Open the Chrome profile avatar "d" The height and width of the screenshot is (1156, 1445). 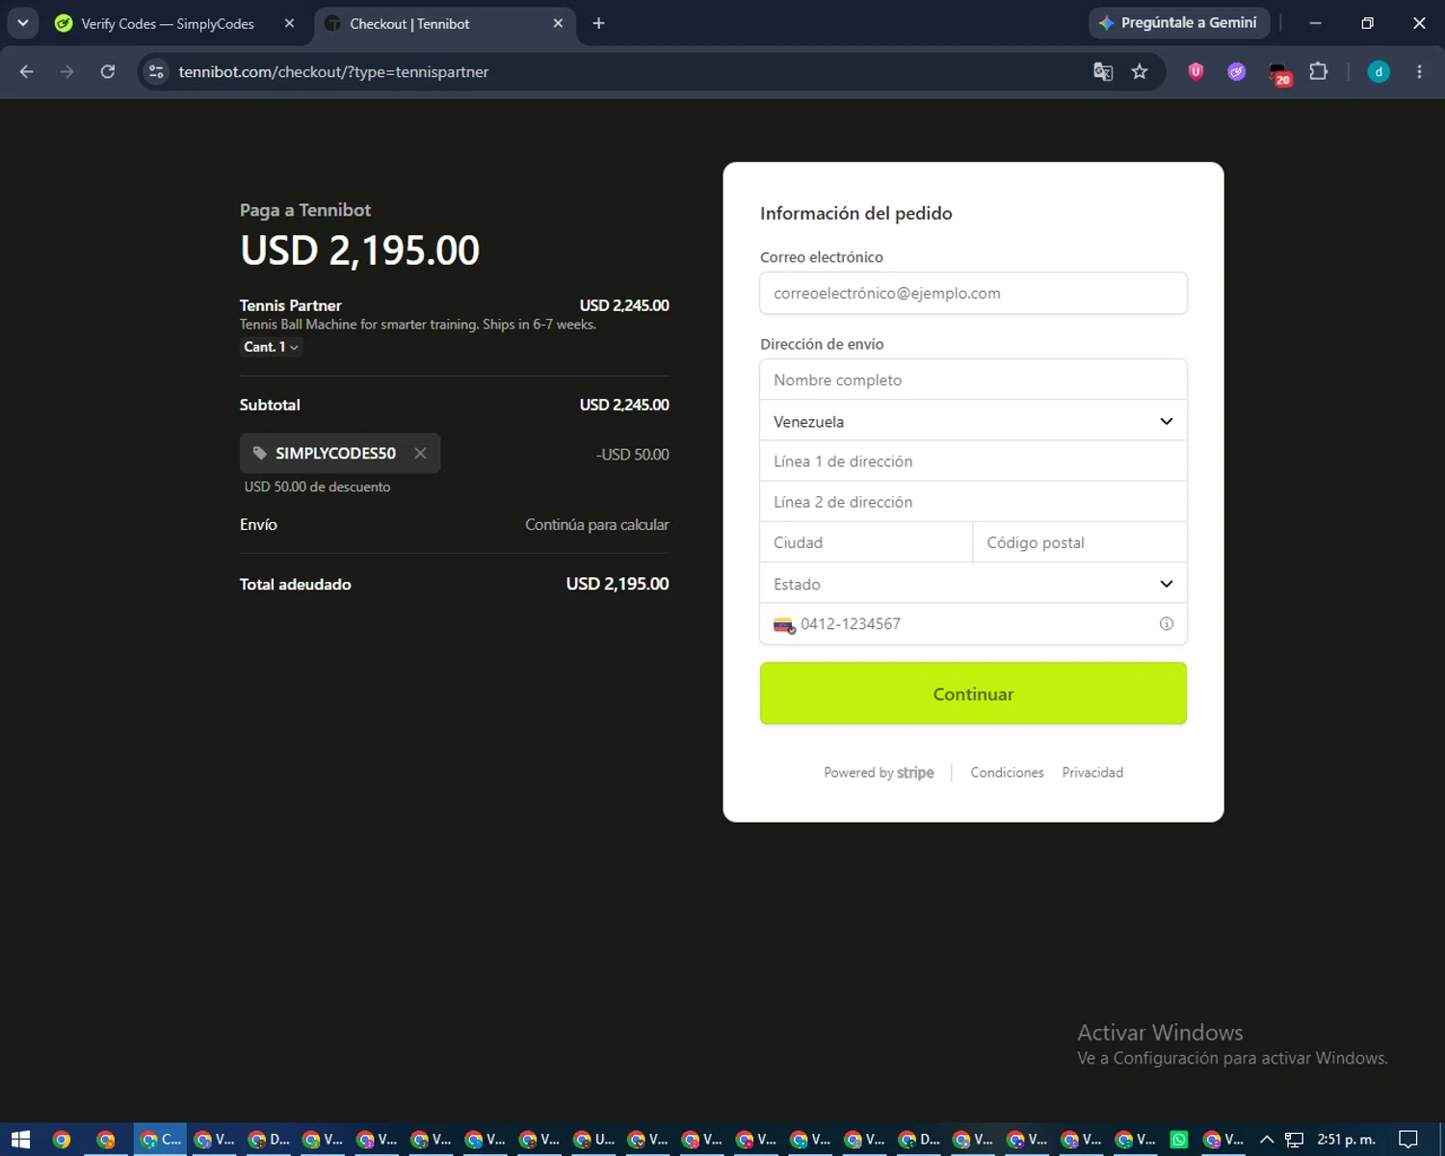pyautogui.click(x=1379, y=71)
